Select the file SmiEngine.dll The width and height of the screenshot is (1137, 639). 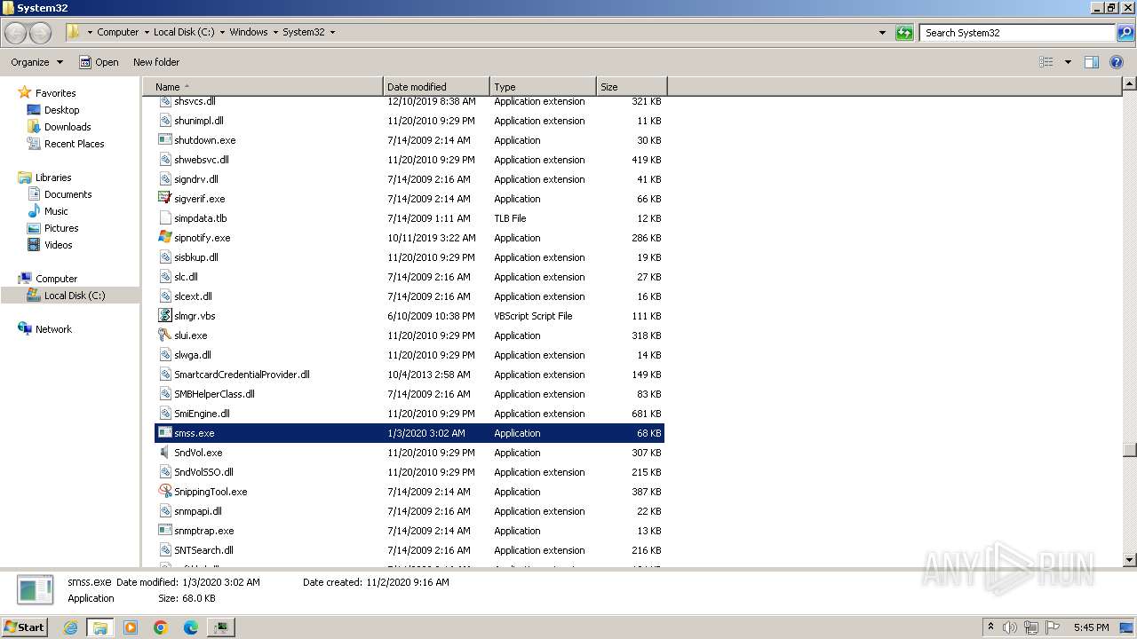(202, 414)
